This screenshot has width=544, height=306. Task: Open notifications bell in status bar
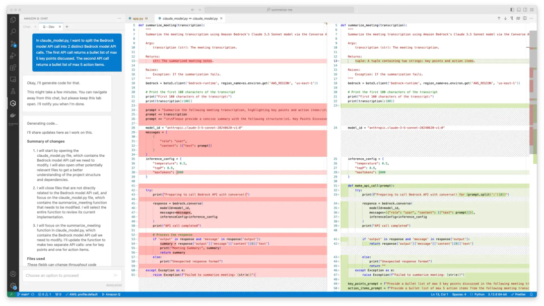point(531,294)
